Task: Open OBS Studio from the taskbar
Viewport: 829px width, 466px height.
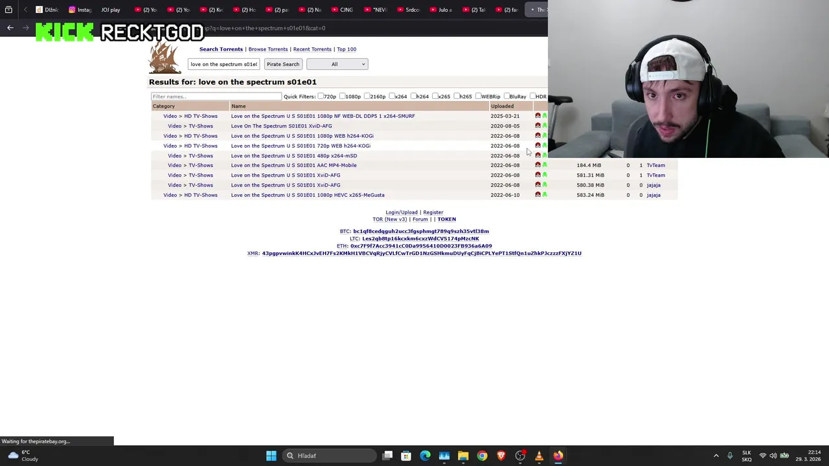Action: coord(520,456)
